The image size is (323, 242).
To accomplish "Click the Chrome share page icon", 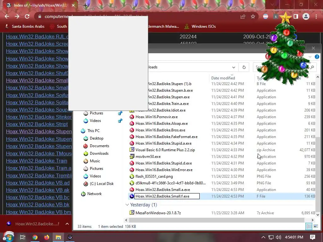I will 243,16.
